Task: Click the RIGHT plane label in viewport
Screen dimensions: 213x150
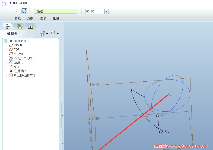Action: point(95,118)
